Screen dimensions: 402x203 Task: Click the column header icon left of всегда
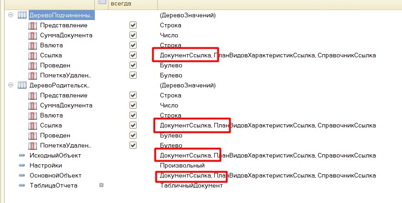click(x=102, y=2)
